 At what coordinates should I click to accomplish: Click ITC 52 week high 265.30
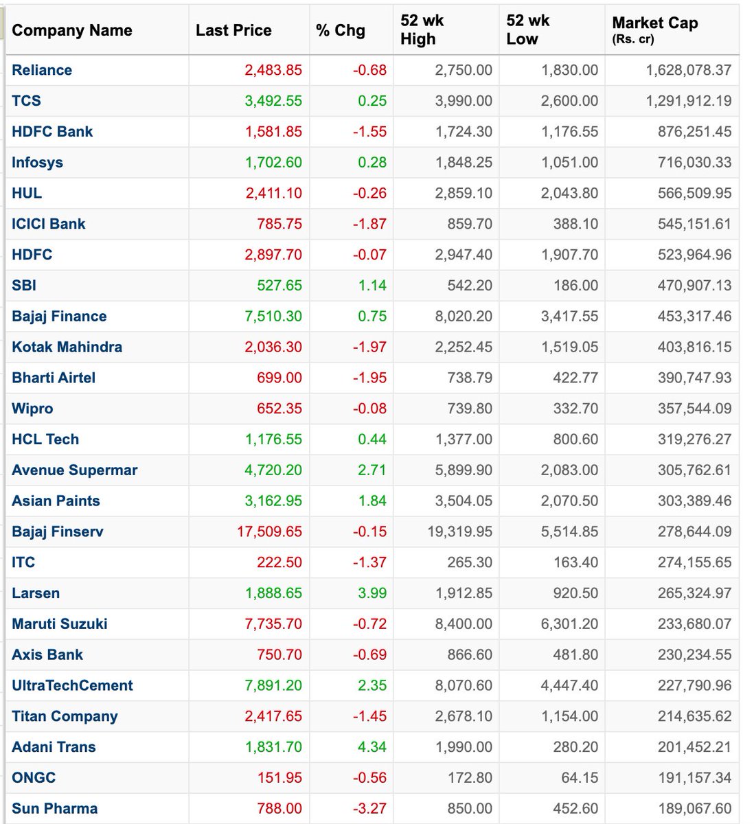coord(470,562)
